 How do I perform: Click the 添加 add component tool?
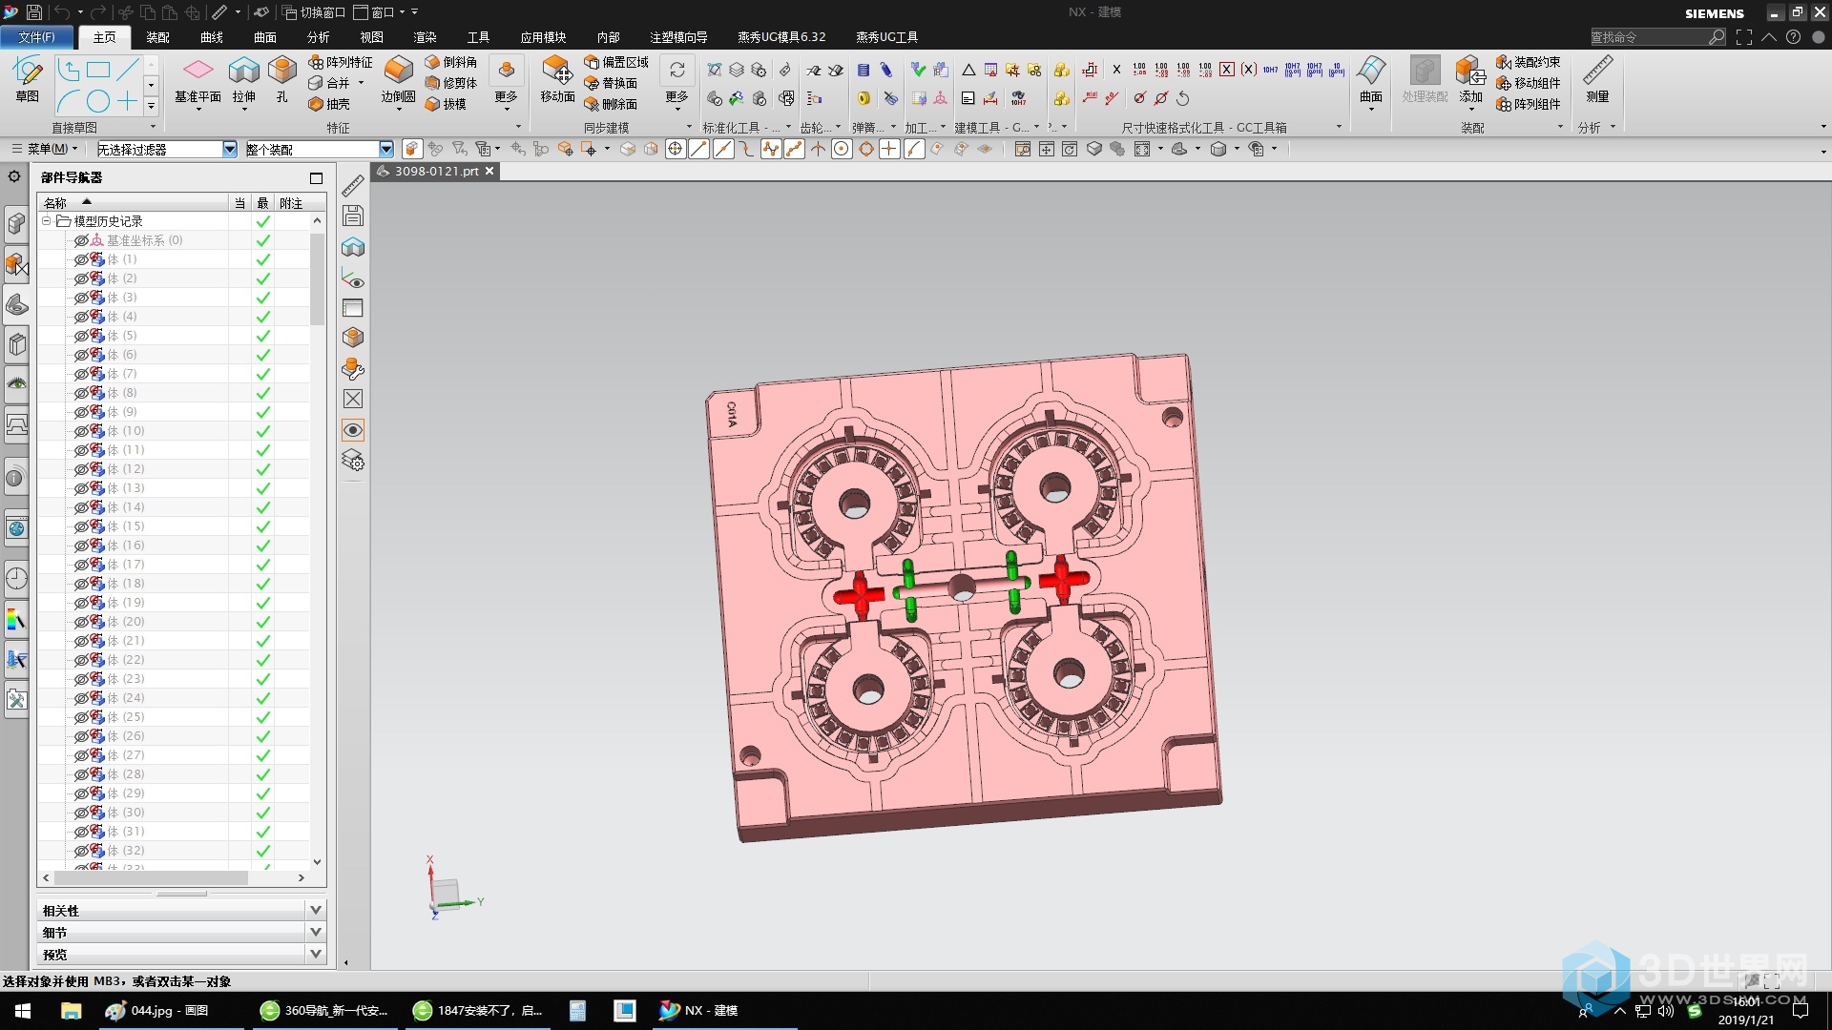[1470, 79]
